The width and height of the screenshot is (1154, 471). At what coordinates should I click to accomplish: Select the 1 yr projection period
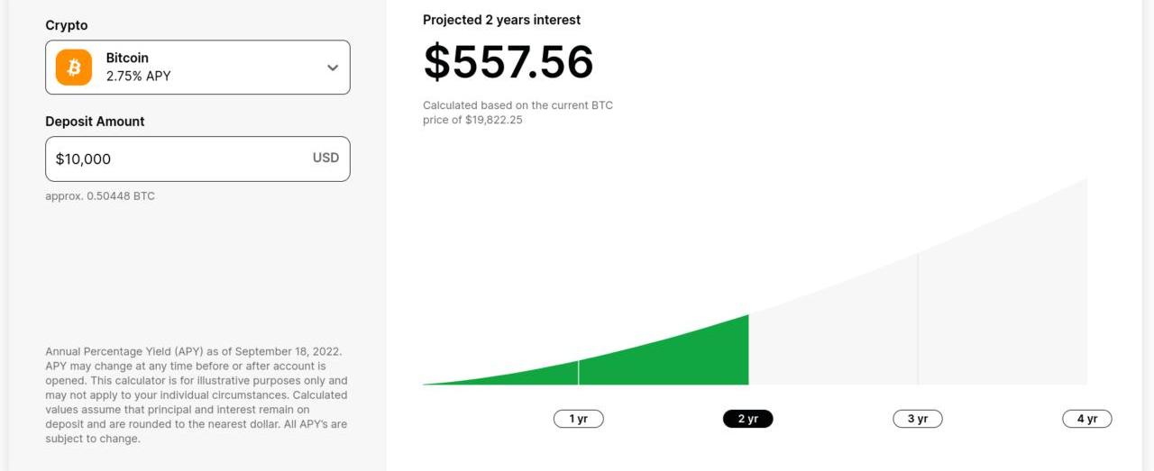click(578, 419)
